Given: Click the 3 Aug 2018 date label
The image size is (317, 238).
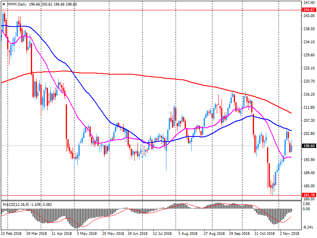Looking at the screenshot, I should coord(188,234).
